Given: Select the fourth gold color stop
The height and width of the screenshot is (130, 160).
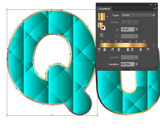Looking at the screenshot, I should [119, 50].
